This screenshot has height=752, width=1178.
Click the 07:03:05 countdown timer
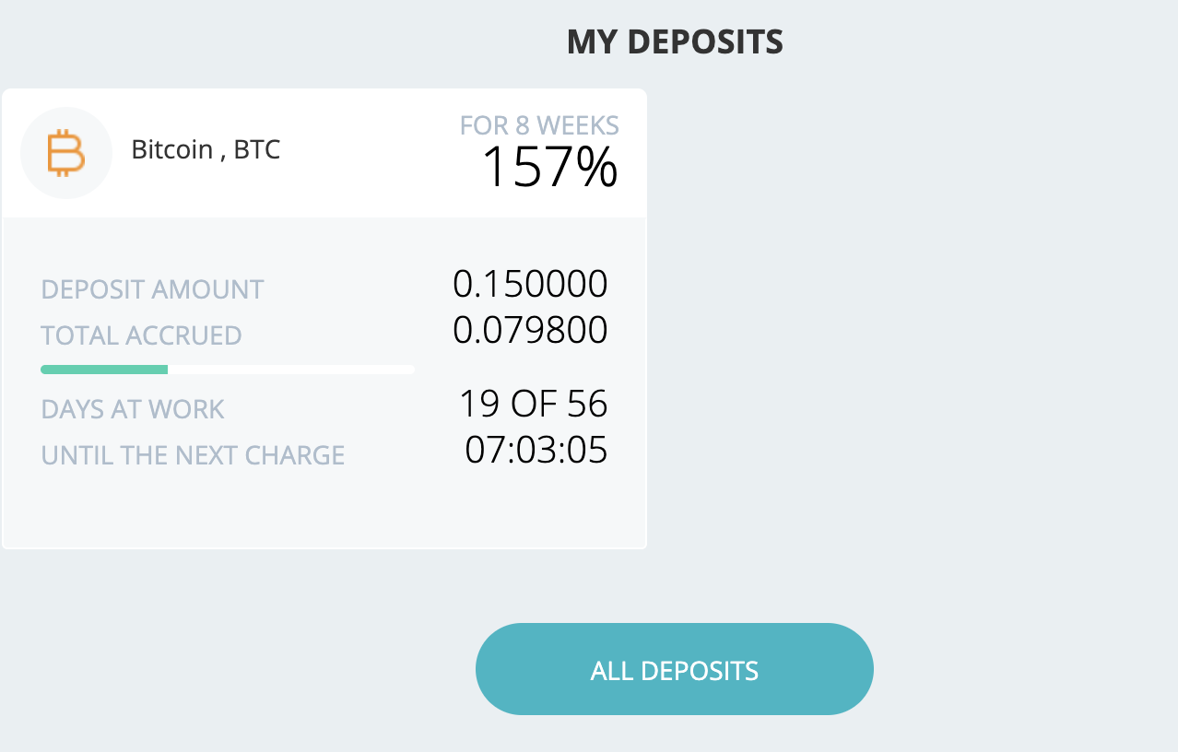pos(536,450)
